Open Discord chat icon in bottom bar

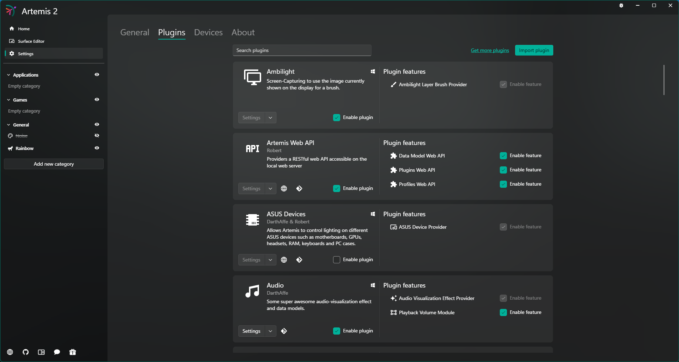click(x=57, y=352)
